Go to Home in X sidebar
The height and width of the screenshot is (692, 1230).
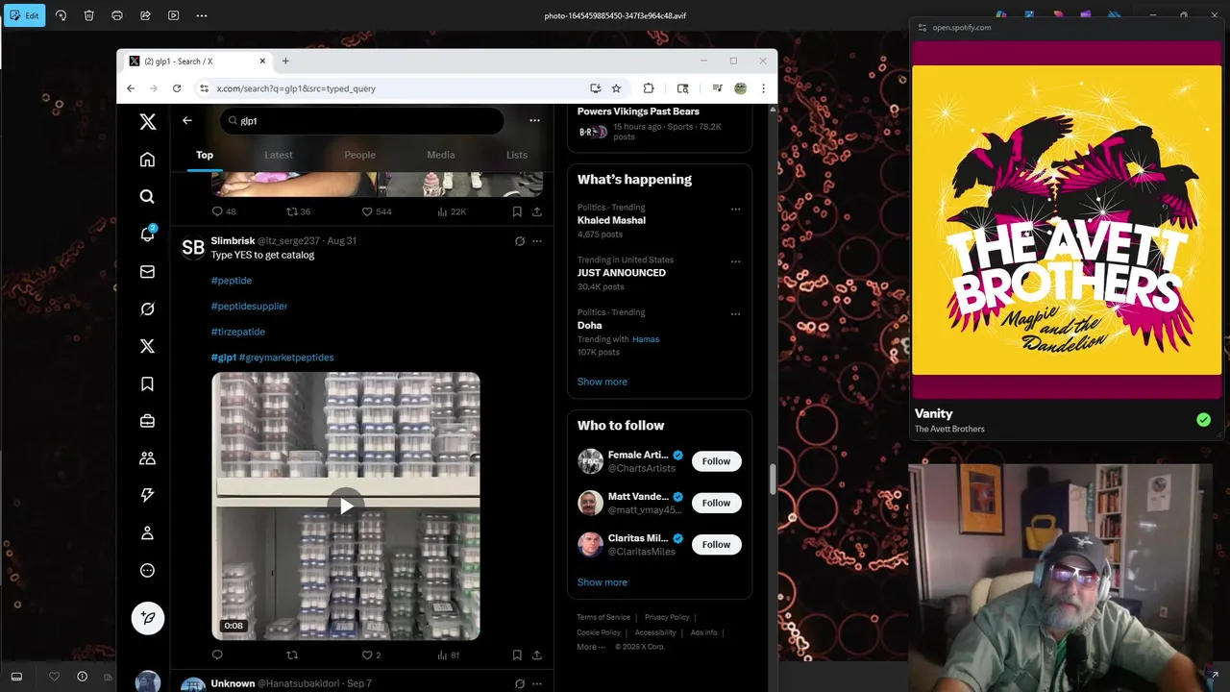click(147, 160)
